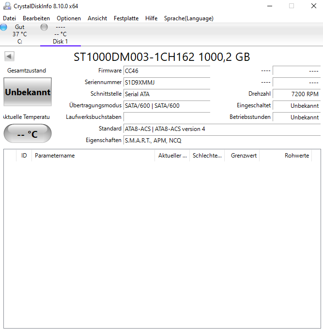The height and width of the screenshot is (331, 323).
Task: Select the Disk 1 drive tab
Action: (x=60, y=34)
